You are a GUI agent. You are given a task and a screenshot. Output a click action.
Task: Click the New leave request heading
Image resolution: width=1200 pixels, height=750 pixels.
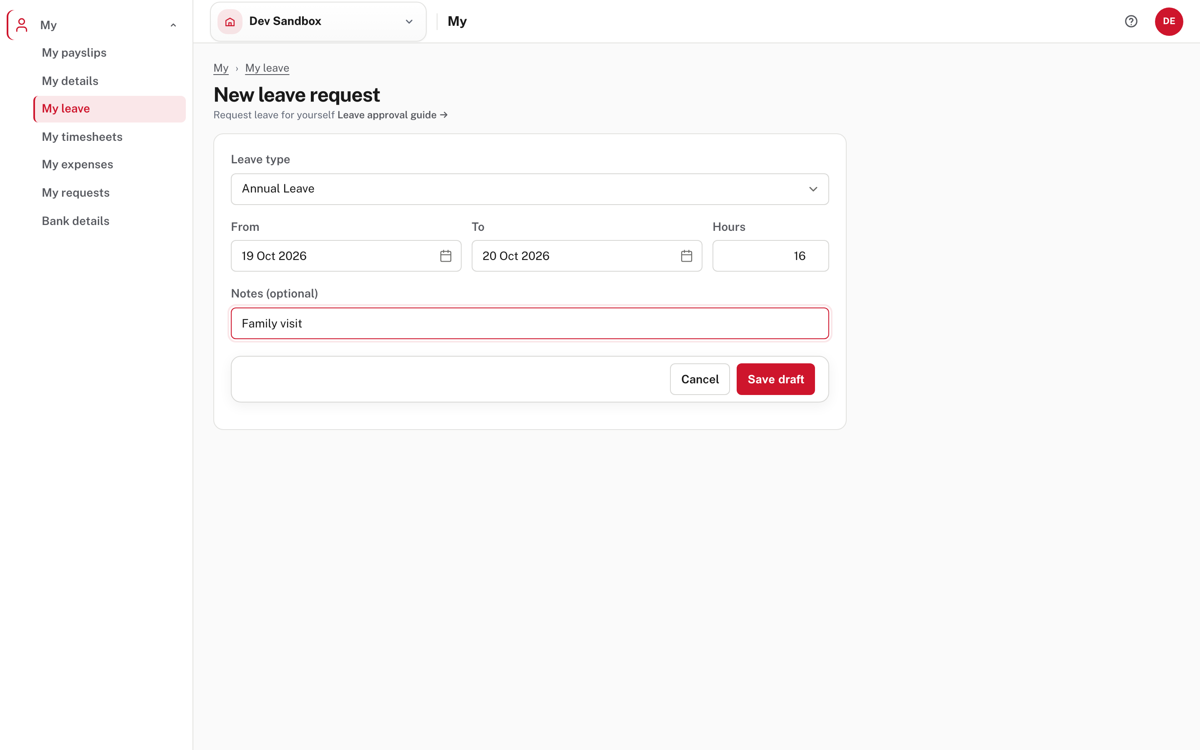point(297,95)
